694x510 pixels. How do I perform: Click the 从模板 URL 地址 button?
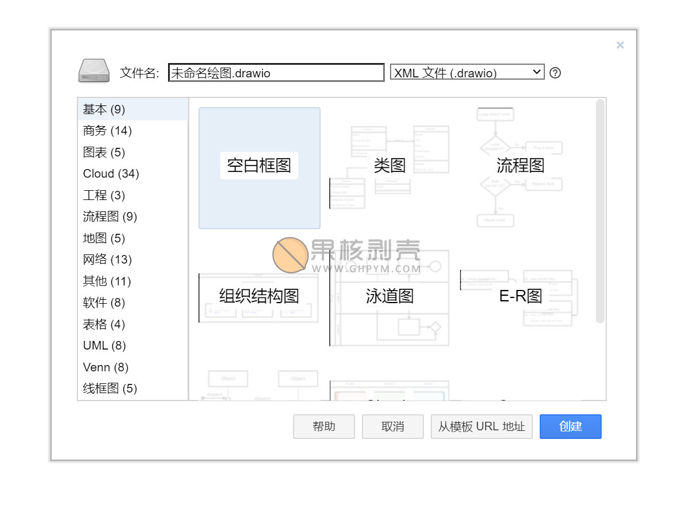(482, 426)
